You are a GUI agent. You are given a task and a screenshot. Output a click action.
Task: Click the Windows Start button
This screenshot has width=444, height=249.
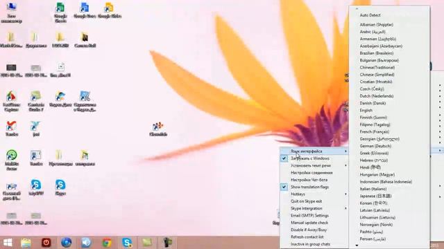tap(8, 243)
